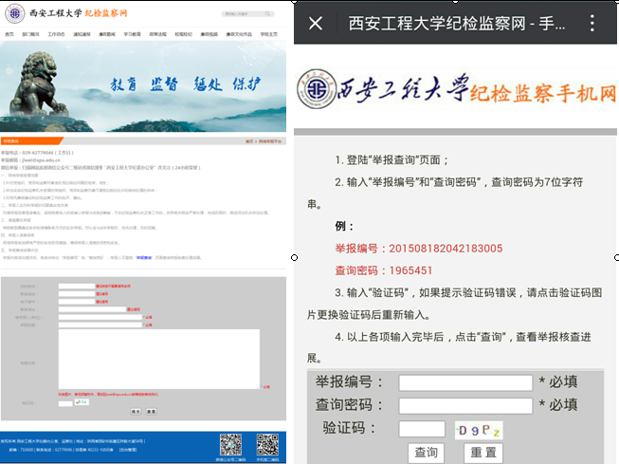Open 首页 in the navigation bar
The image size is (619, 464).
click(x=9, y=34)
